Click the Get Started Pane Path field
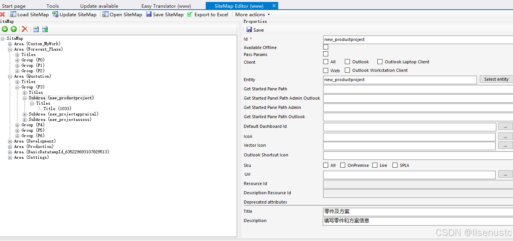The image size is (513, 241). [x=418, y=89]
